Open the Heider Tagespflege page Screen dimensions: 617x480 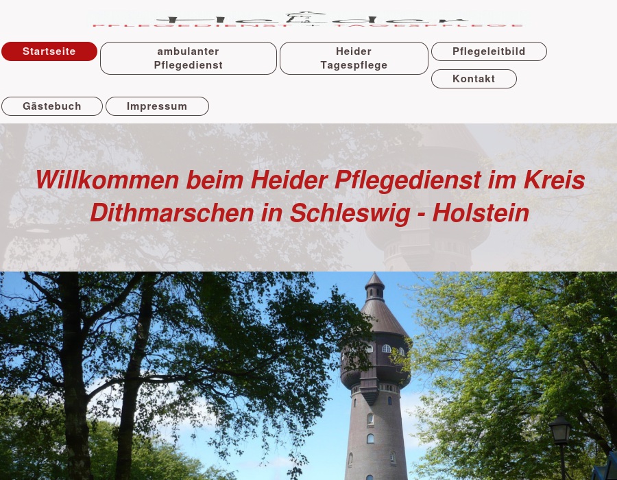tap(354, 58)
